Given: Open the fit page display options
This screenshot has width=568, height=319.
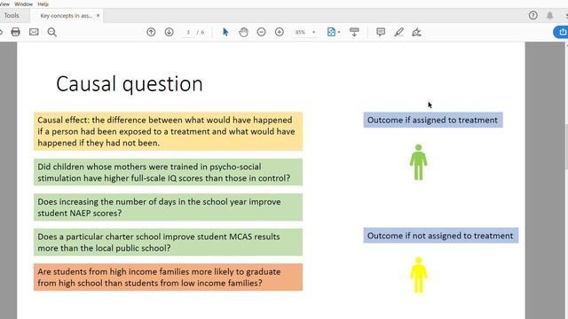Looking at the screenshot, I should click(x=331, y=32).
